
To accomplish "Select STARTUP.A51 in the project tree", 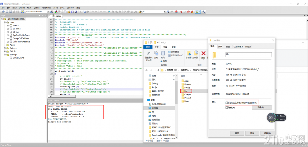I will tap(19, 58).
